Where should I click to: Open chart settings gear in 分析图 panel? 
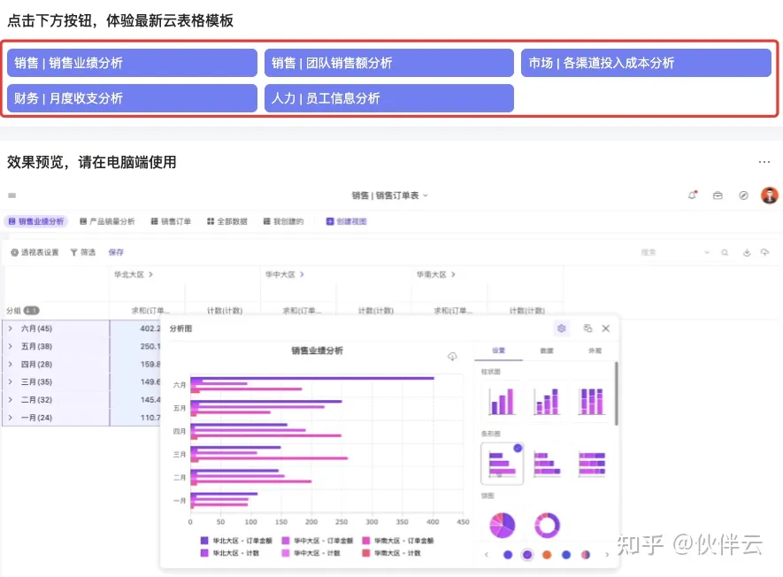click(561, 328)
